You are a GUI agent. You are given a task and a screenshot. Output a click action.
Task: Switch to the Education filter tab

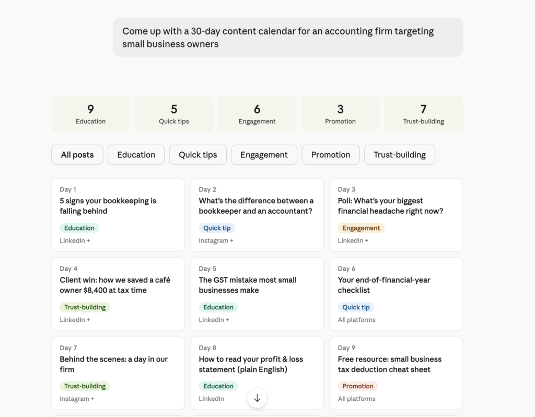click(x=136, y=155)
